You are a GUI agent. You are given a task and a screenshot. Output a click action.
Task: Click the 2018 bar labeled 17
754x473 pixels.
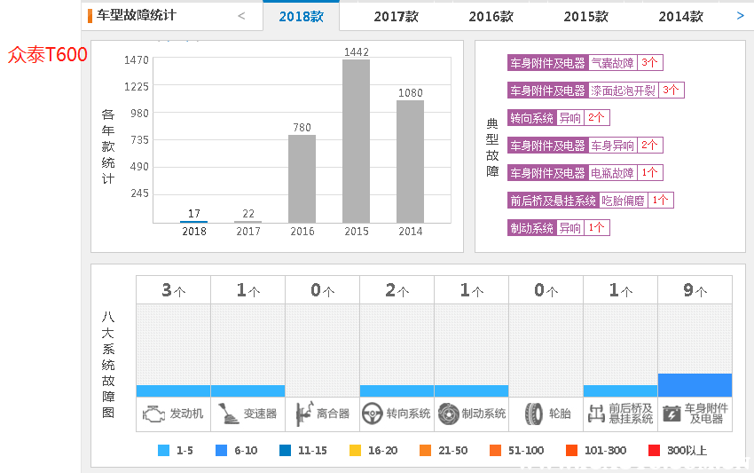pos(193,222)
